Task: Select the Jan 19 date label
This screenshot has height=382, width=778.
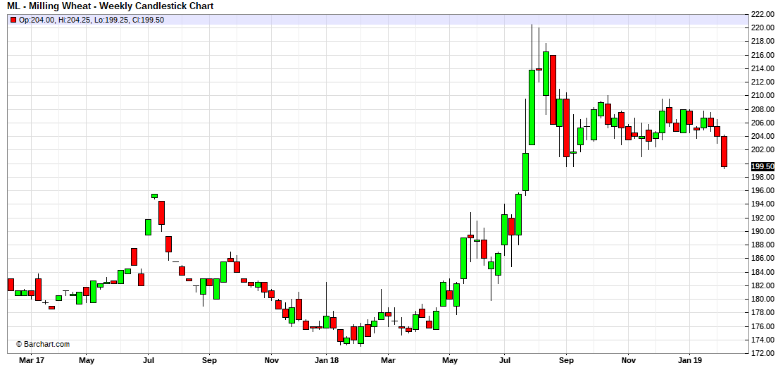Action: (x=690, y=360)
